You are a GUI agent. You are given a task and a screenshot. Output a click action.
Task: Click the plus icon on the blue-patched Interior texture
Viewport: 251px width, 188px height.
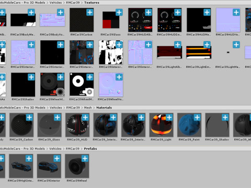[x=90, y=45]
